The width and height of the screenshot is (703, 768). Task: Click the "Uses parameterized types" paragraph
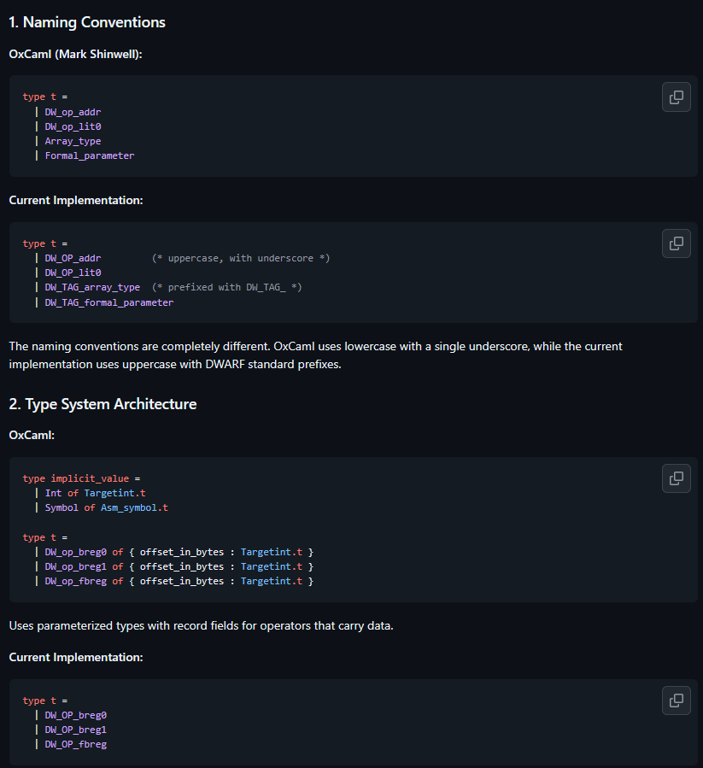click(x=201, y=626)
